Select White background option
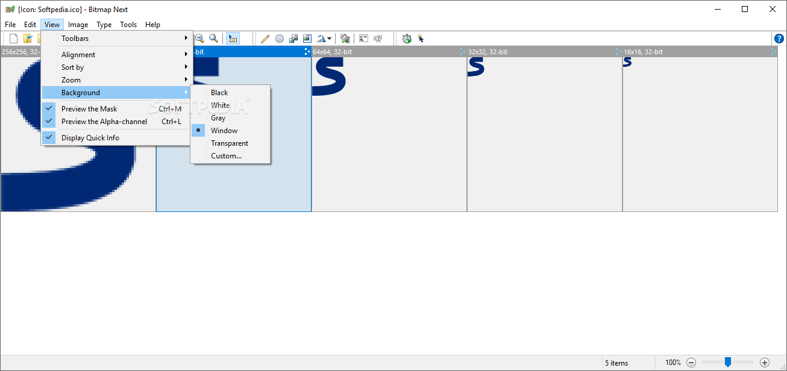Image resolution: width=787 pixels, height=371 pixels. [230, 105]
